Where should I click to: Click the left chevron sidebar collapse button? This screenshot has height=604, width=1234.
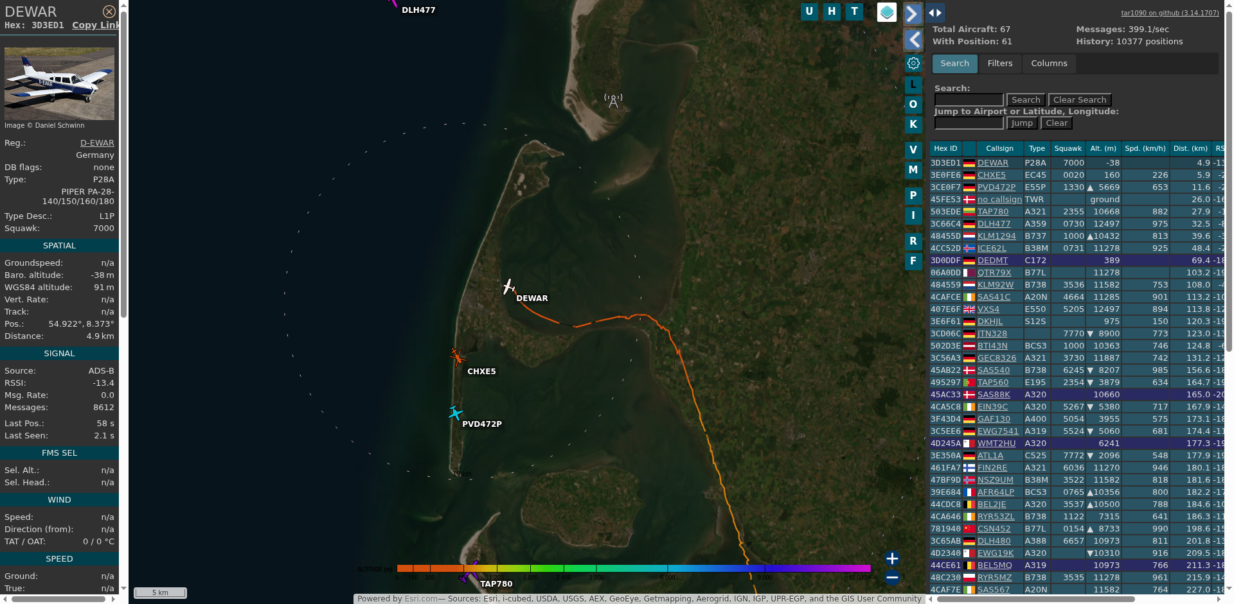coord(913,40)
